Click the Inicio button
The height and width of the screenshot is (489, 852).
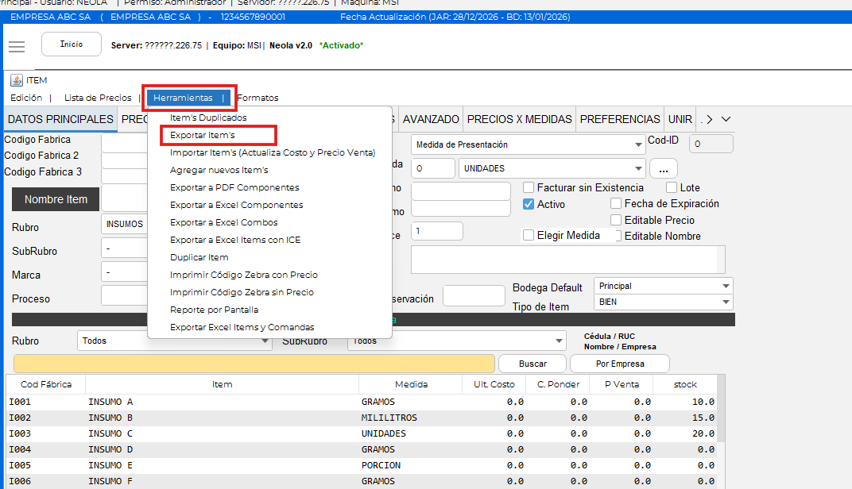pyautogui.click(x=72, y=44)
